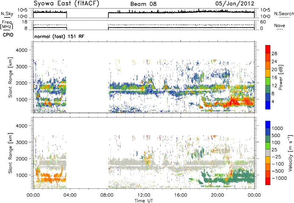Select the 'Nave' legend label
The height and width of the screenshot is (203, 294).
pos(279,26)
